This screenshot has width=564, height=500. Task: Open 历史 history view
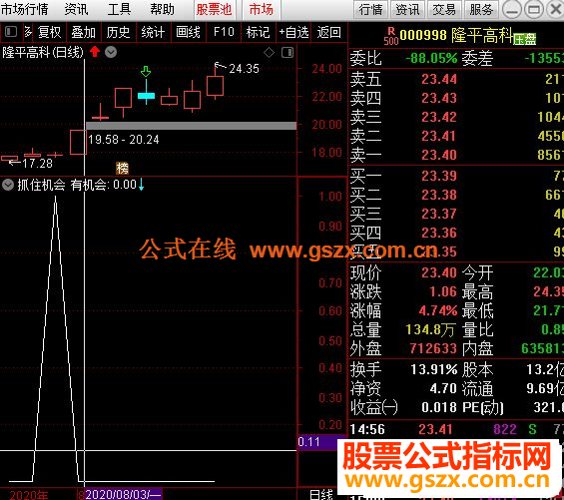(118, 32)
